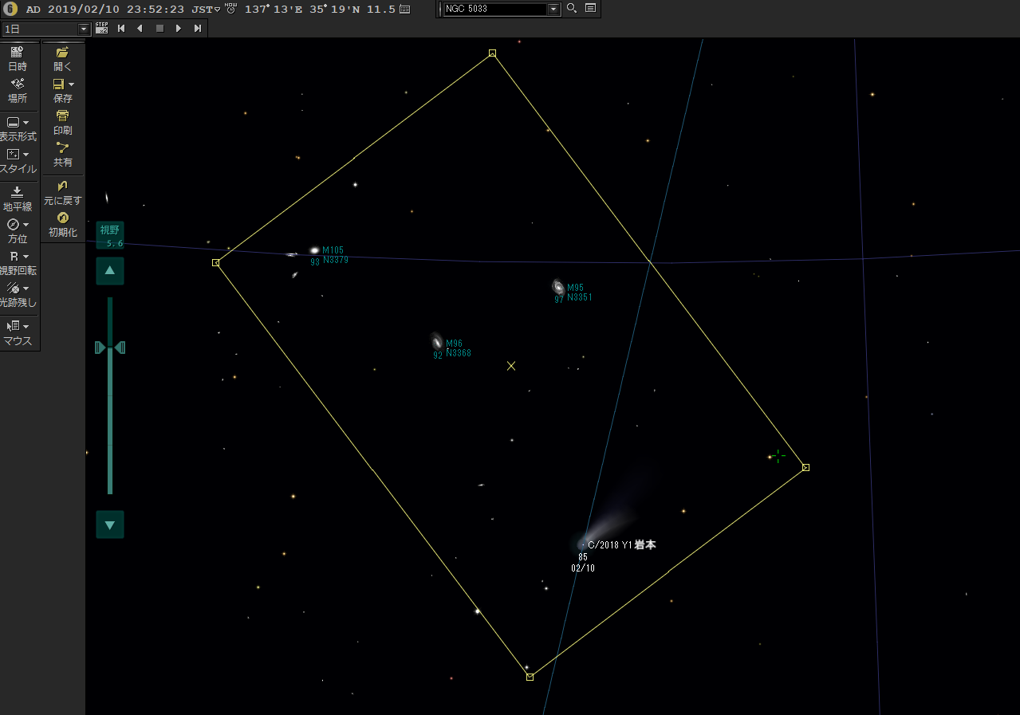
Task: Click the M95 galaxy image
Action: pos(558,287)
